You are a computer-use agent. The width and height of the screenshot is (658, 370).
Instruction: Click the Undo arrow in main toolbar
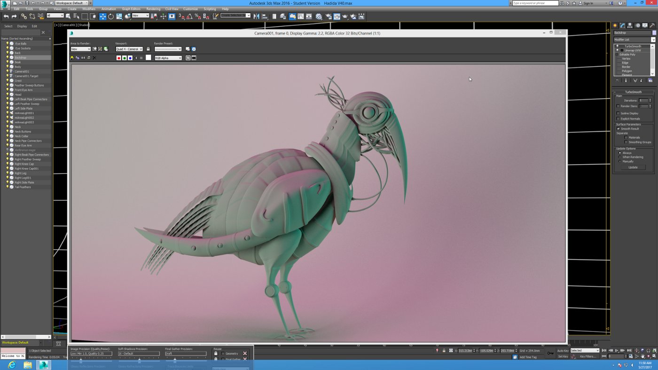pos(6,16)
